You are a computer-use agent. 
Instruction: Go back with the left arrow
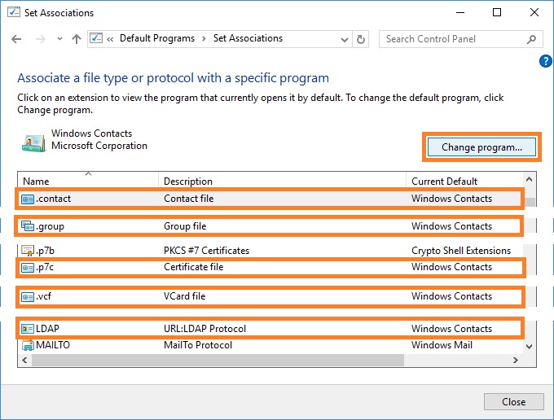[16, 39]
